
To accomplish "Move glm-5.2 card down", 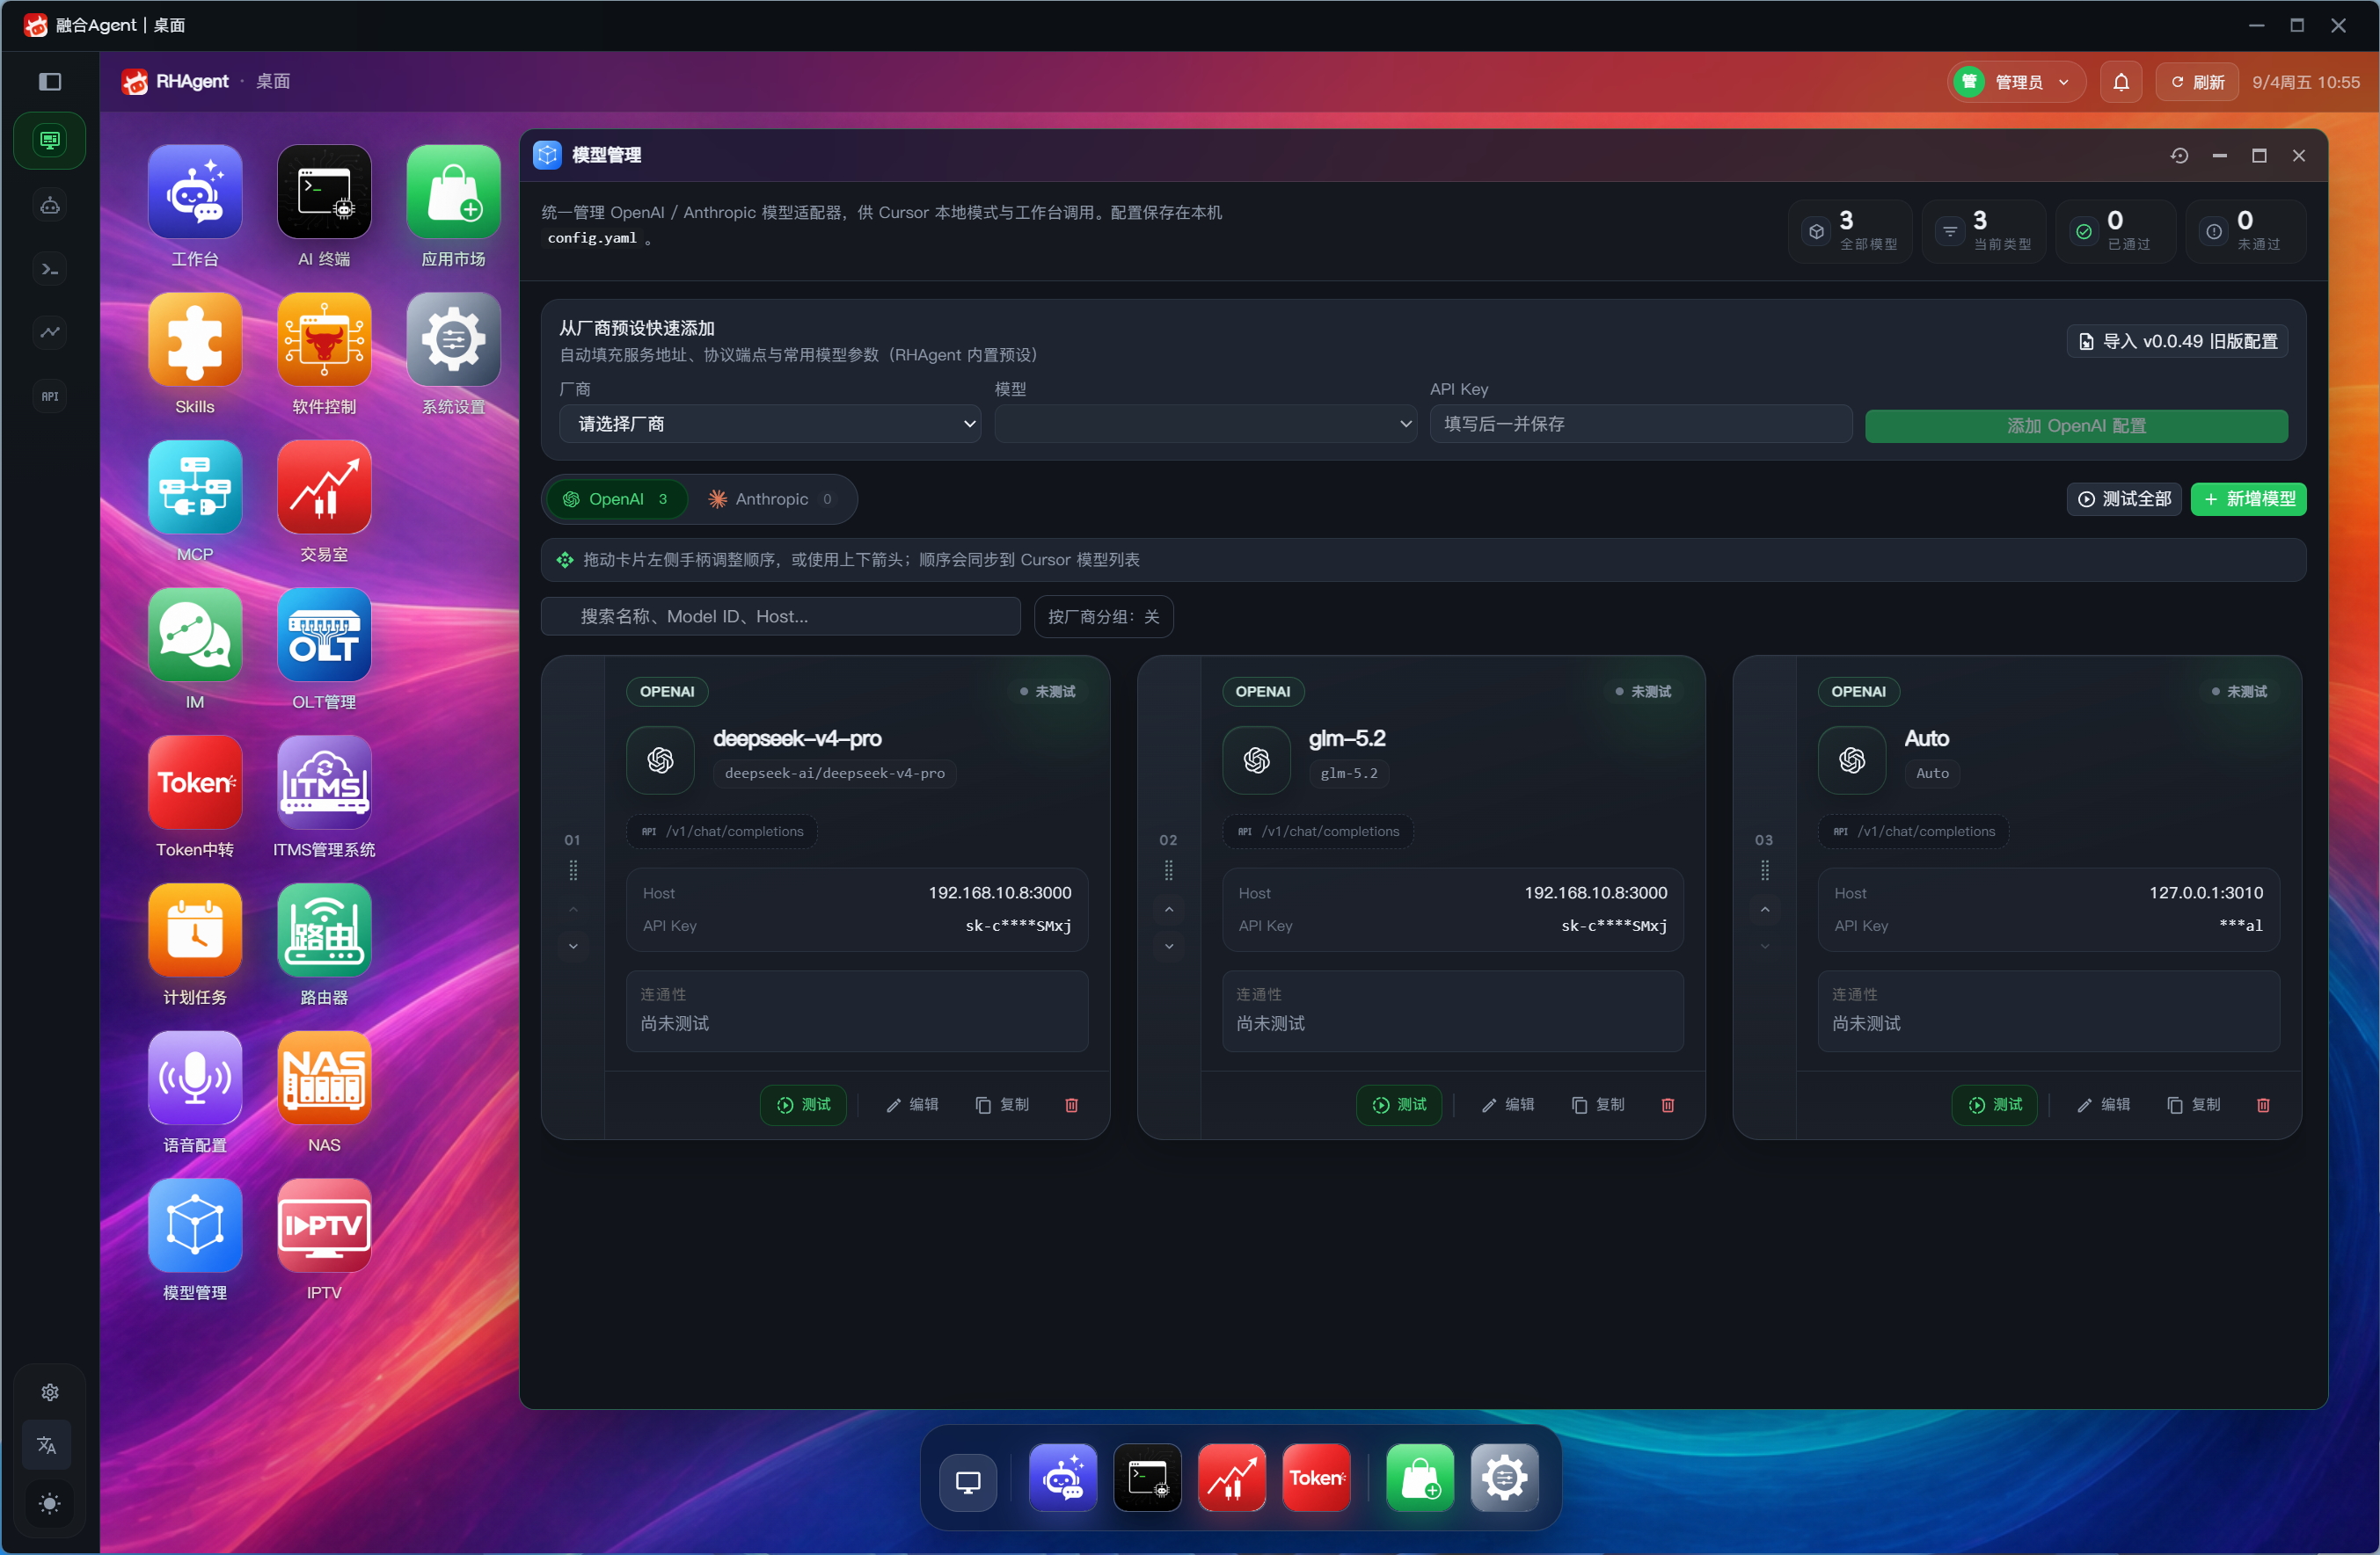I will [x=1169, y=947].
